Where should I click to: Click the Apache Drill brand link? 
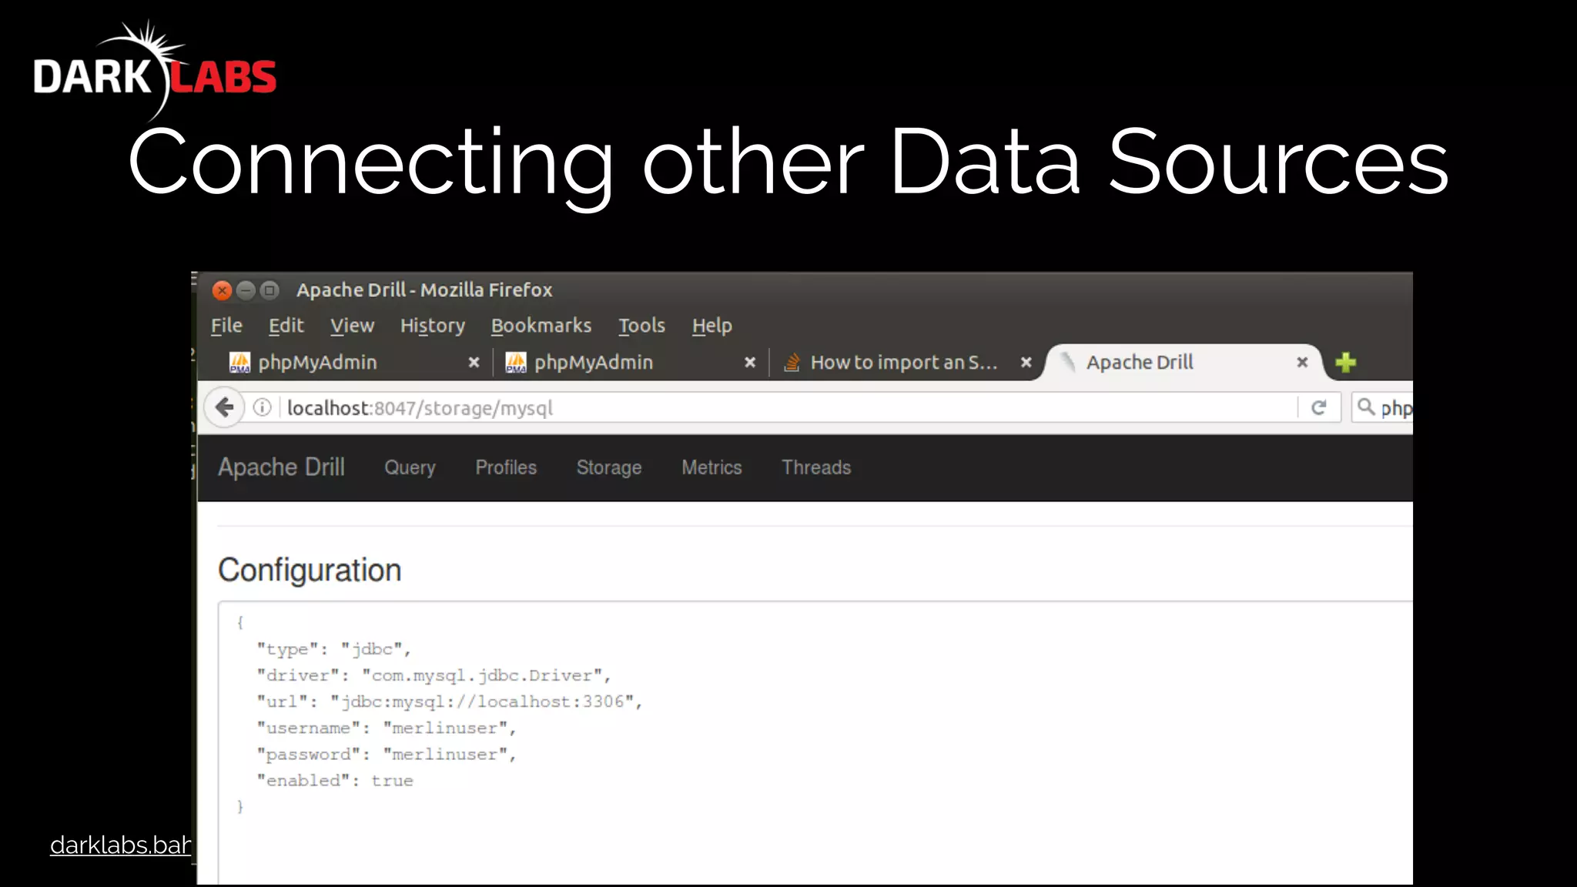pyautogui.click(x=281, y=467)
